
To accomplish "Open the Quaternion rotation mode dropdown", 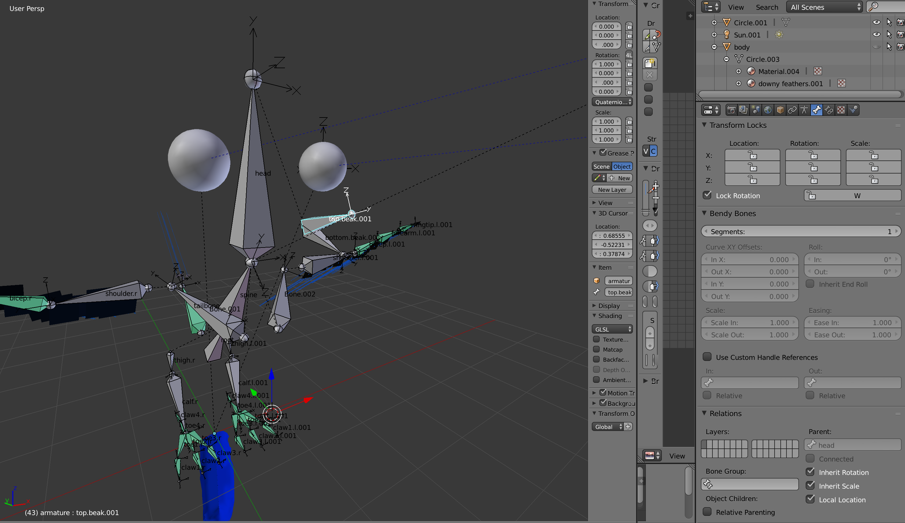I will [x=612, y=102].
